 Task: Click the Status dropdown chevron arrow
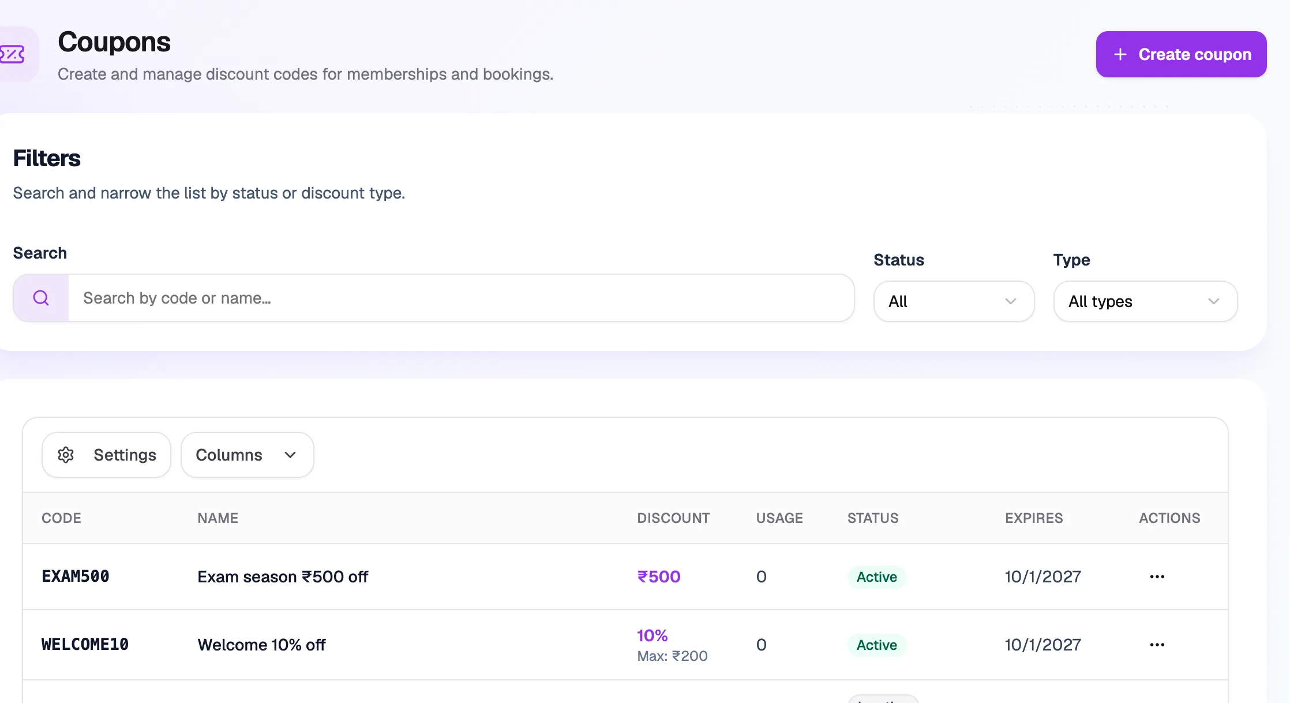pyautogui.click(x=1010, y=301)
